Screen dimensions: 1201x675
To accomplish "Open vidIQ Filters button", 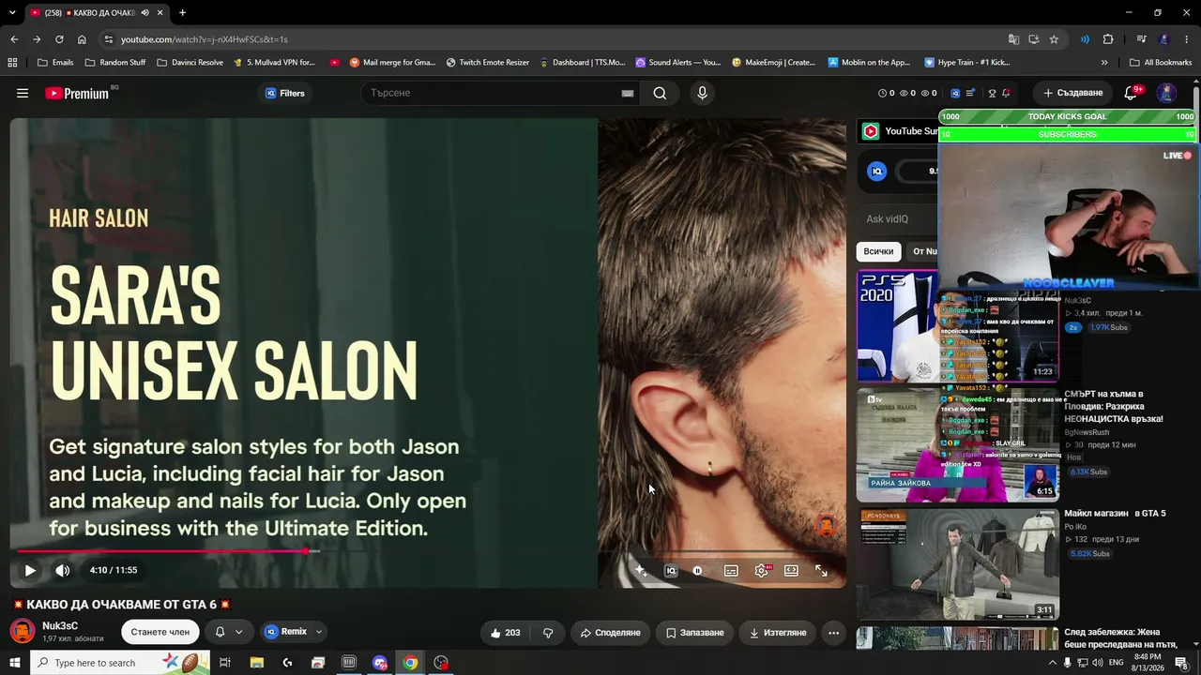I will [x=285, y=93].
